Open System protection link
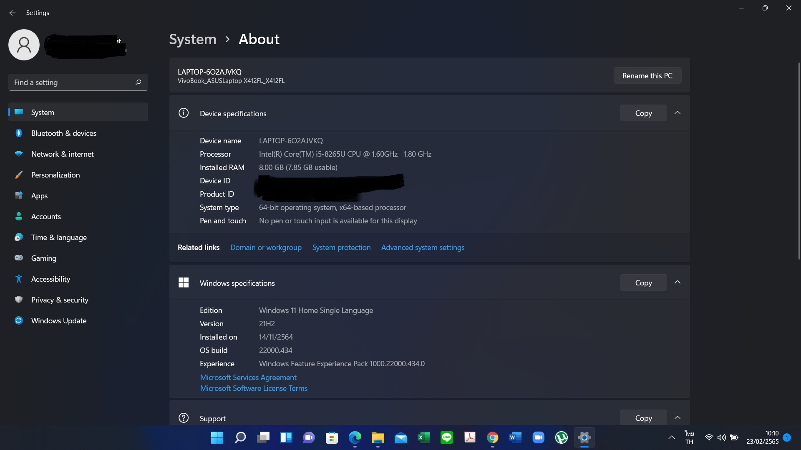801x450 pixels. pyautogui.click(x=341, y=247)
